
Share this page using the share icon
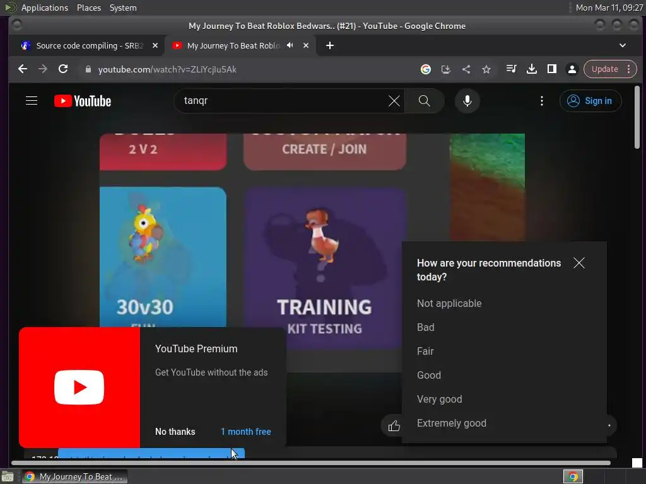(466, 69)
